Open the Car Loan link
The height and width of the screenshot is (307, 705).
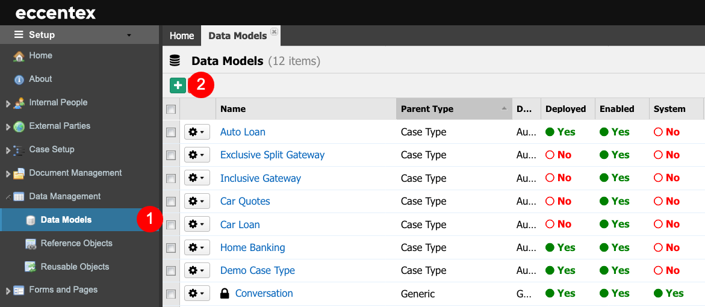coord(240,225)
